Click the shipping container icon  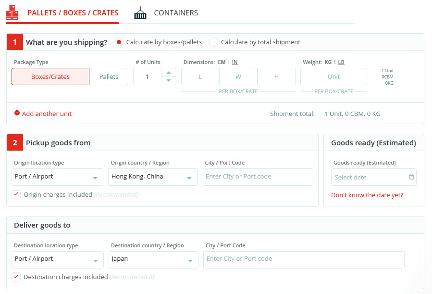point(140,13)
